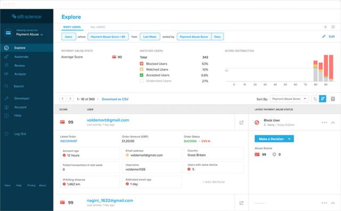Collapse the voldemort@gmail.com row
This screenshot has height=211, width=341.
pyautogui.click(x=332, y=122)
